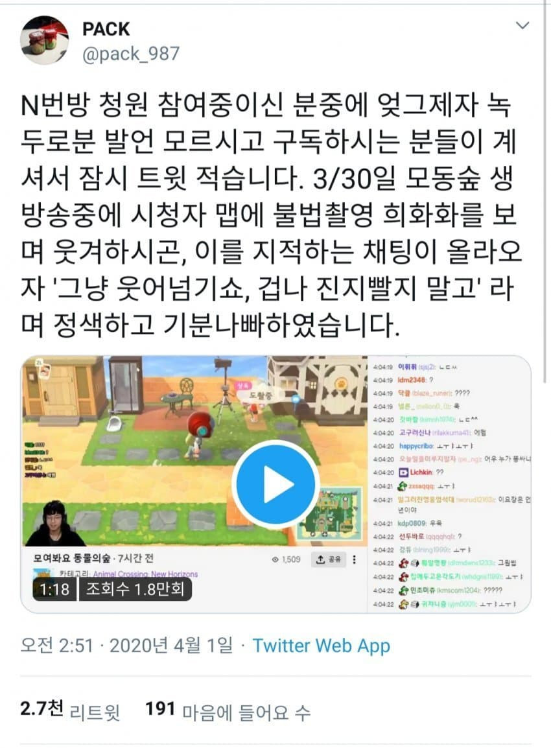Click the tweet timestamp 오전 2:51
Image resolution: width=551 pixels, height=748 pixels.
(x=56, y=646)
